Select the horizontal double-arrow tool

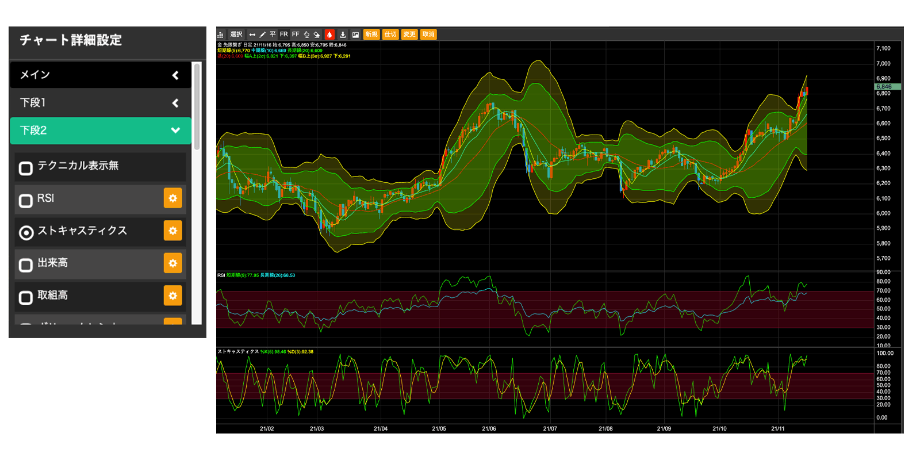252,35
